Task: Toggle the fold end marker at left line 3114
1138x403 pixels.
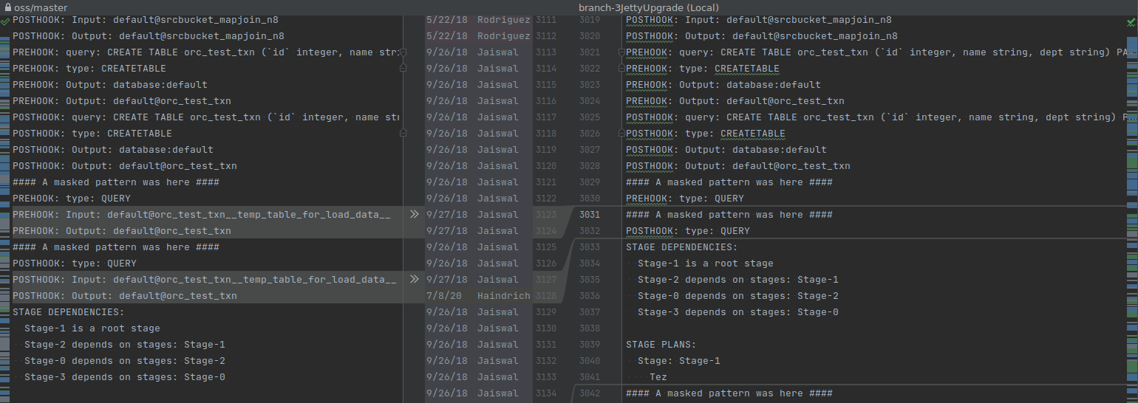Action: 403,69
